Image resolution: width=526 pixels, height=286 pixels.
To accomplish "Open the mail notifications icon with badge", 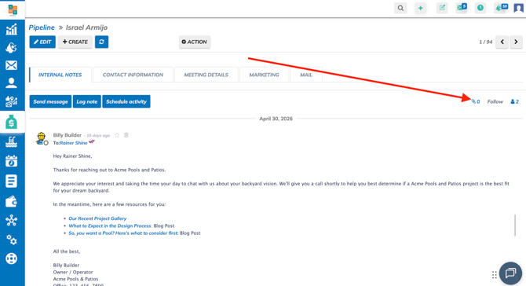I will [462, 8].
